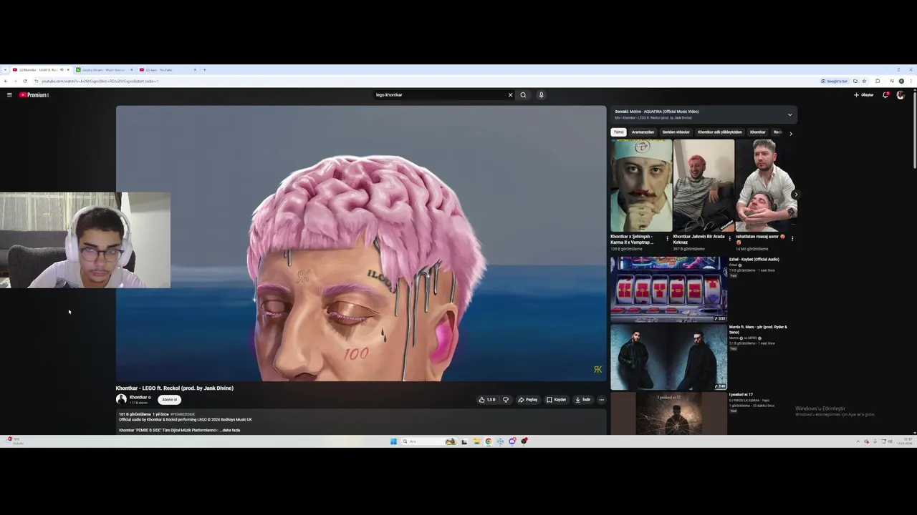
Task: Save the video via Kaydet
Action: (x=556, y=400)
